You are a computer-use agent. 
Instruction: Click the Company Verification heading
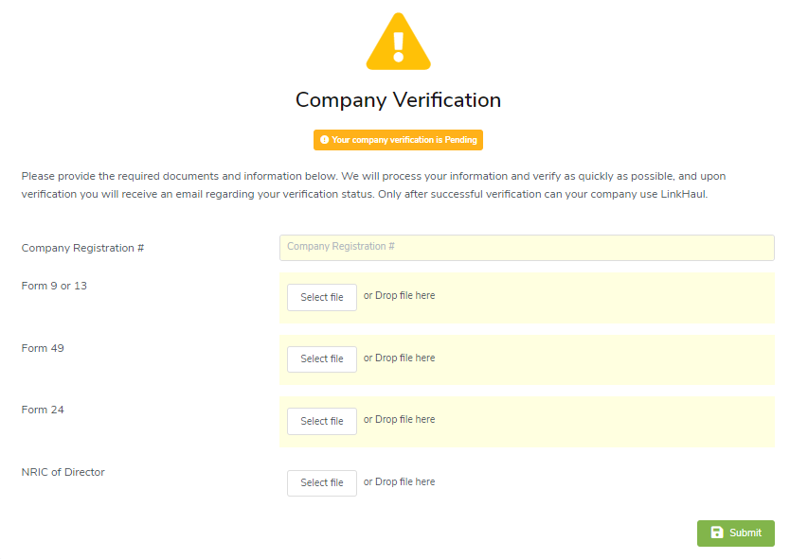(398, 100)
